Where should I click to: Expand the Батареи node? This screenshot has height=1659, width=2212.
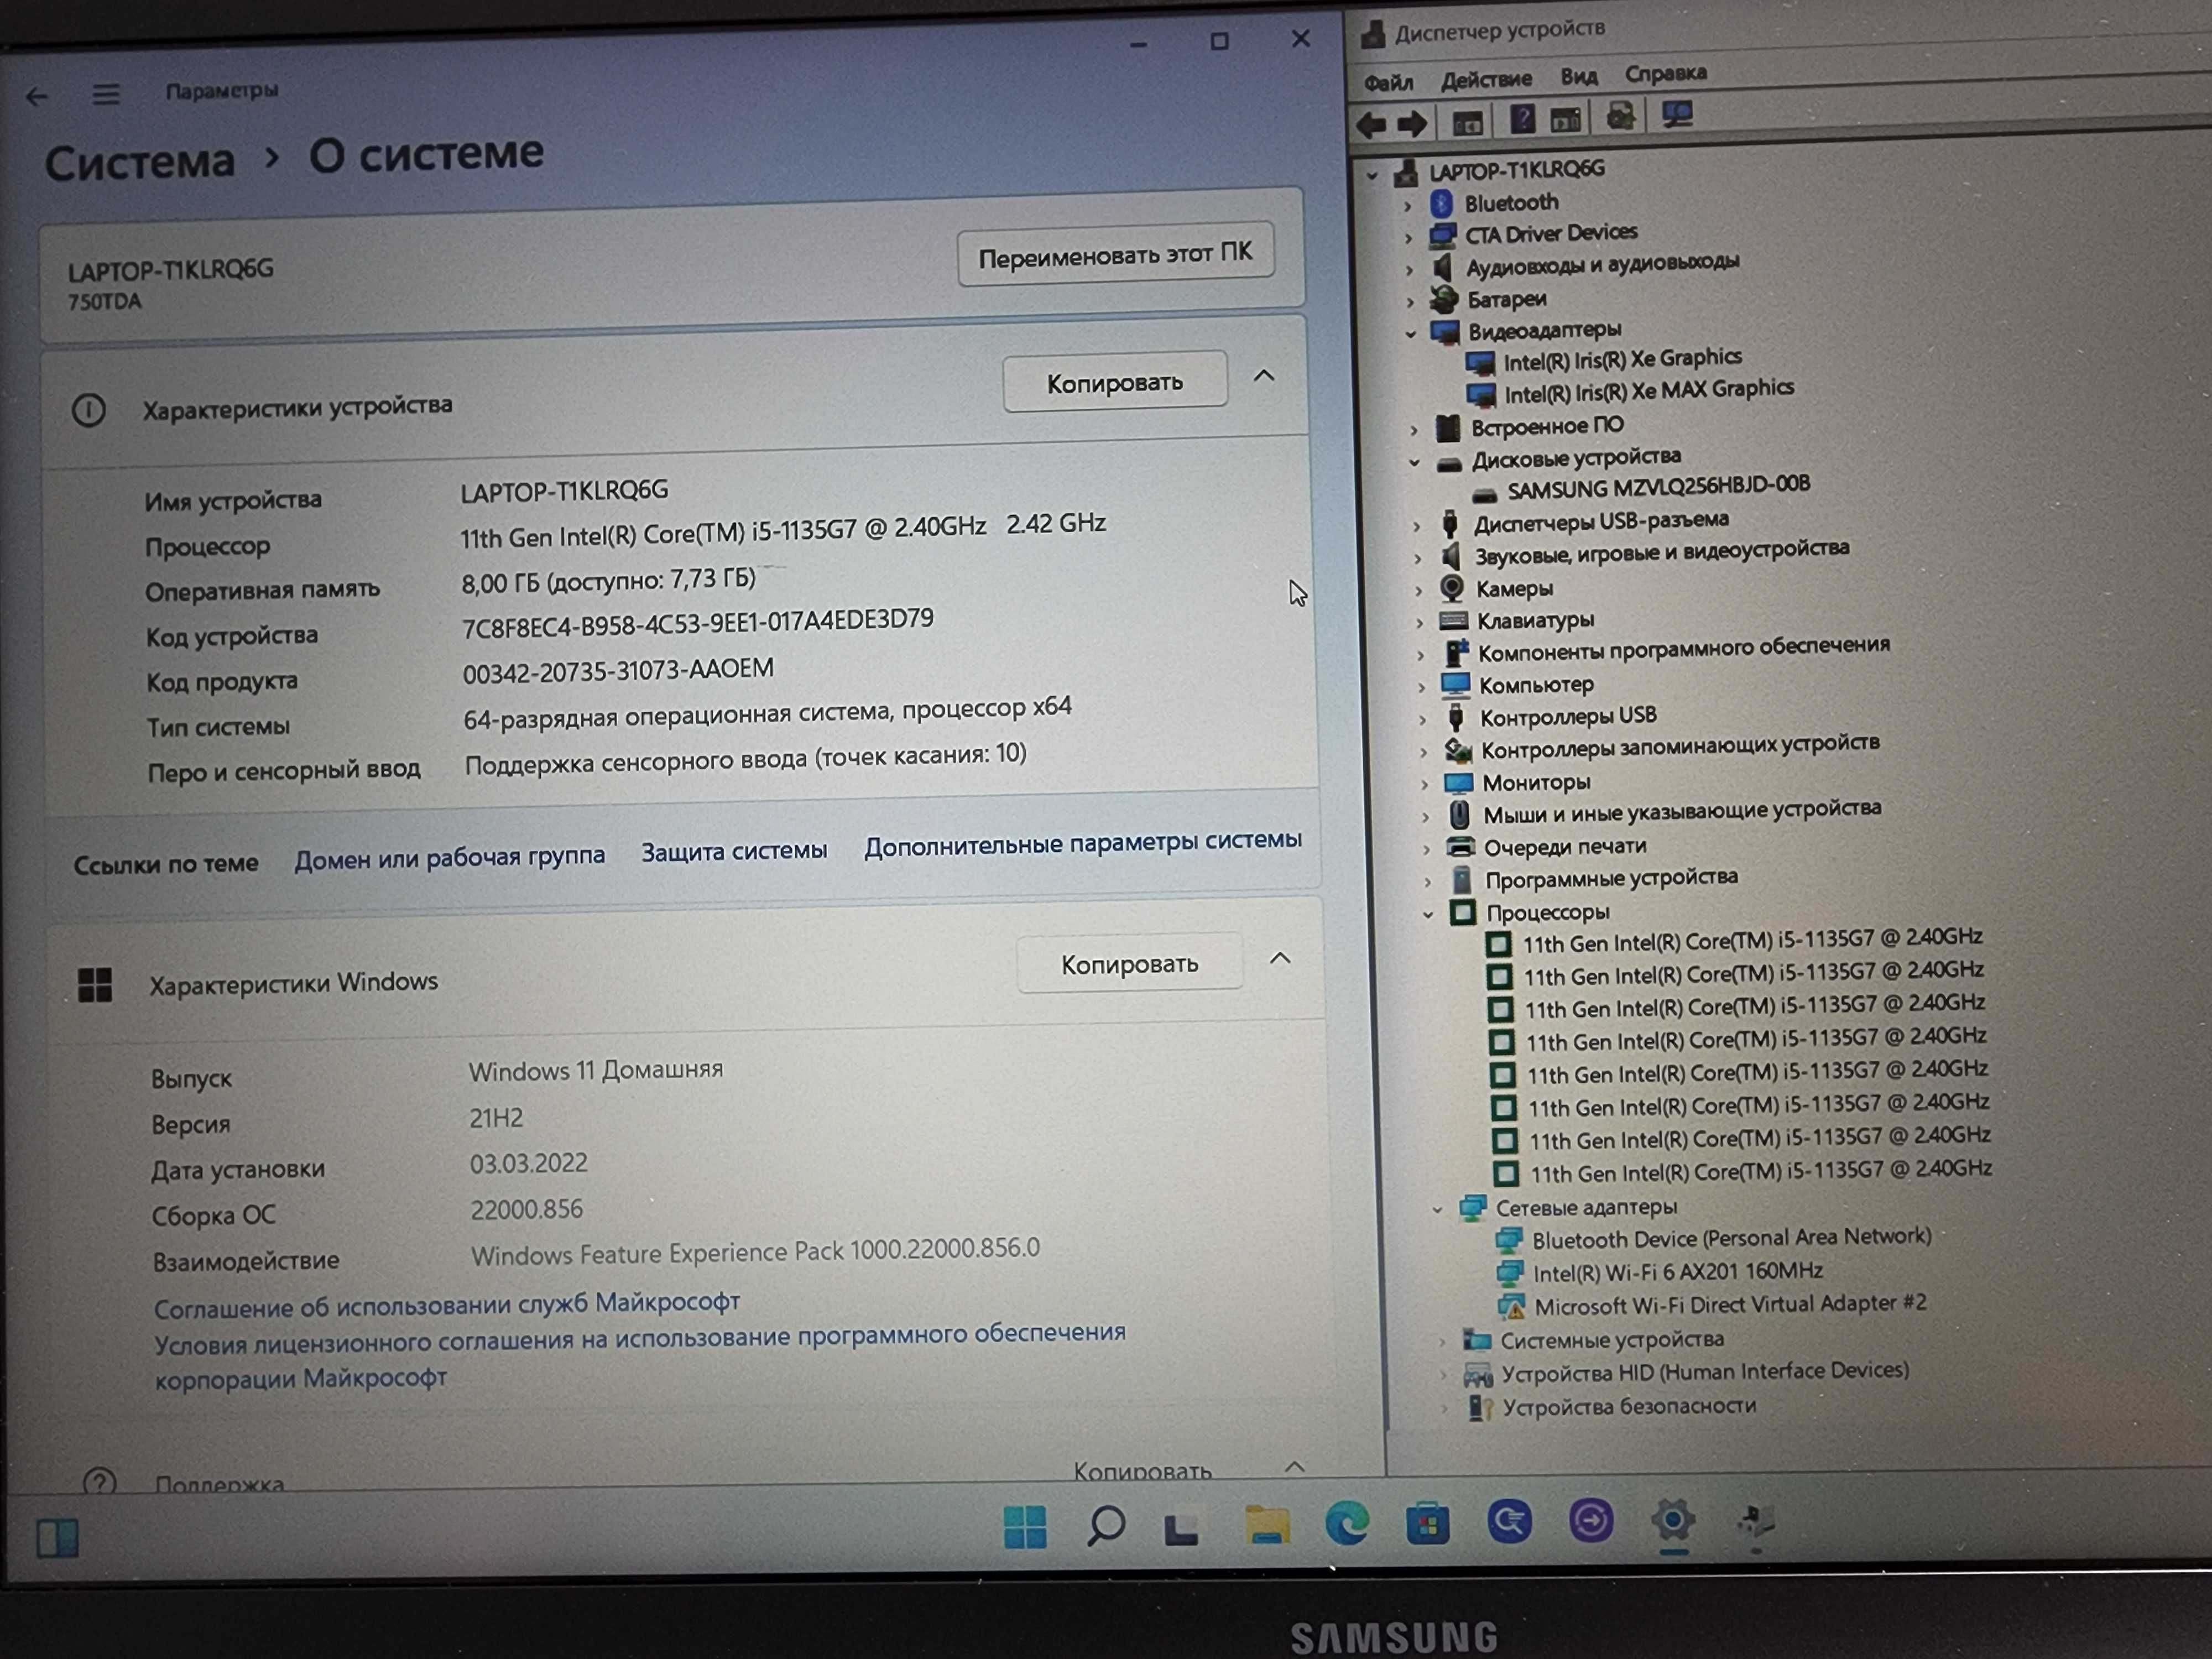[x=1411, y=301]
